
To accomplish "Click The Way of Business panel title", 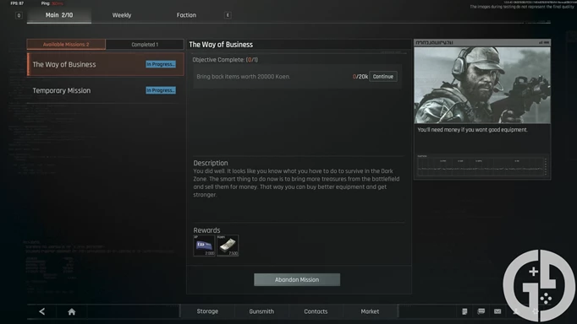I will click(221, 45).
